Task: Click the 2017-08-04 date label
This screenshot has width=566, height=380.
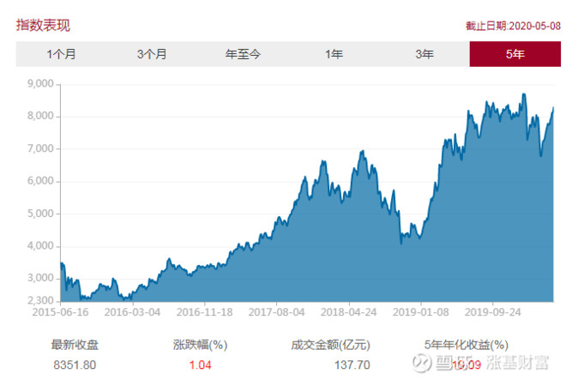Action: point(276,312)
